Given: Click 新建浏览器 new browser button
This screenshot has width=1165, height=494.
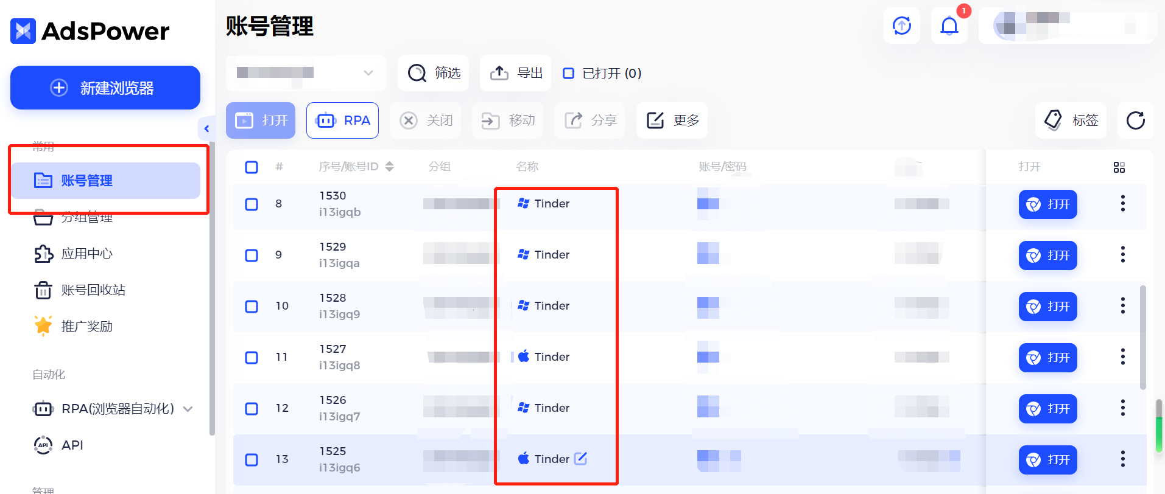Looking at the screenshot, I should pos(105,88).
